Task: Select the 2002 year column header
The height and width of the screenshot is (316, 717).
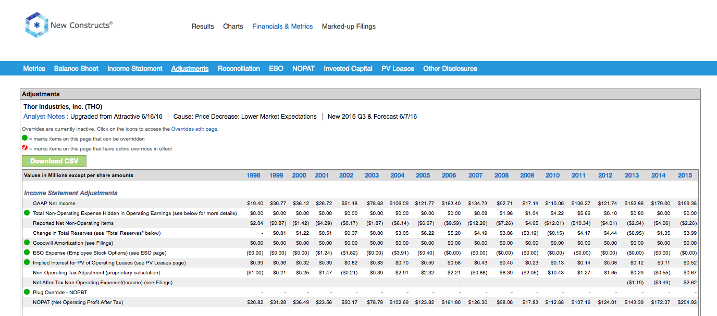Action: pyautogui.click(x=347, y=175)
